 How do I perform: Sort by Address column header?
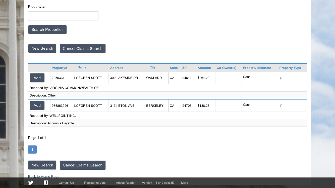click(x=117, y=68)
